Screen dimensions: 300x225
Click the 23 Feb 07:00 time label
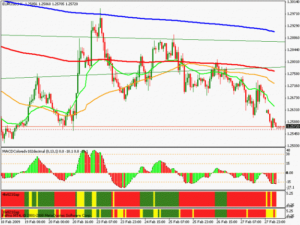tap(107, 222)
